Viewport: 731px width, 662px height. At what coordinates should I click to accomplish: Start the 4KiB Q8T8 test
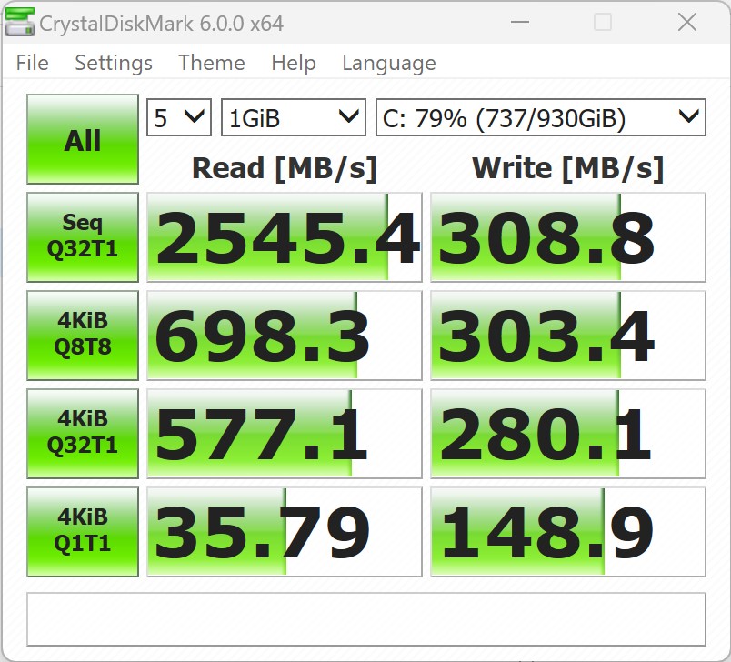pyautogui.click(x=83, y=336)
